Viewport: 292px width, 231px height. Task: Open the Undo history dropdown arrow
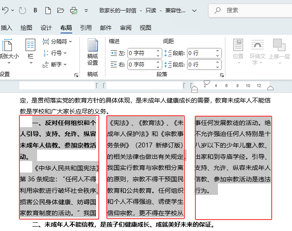12,11
